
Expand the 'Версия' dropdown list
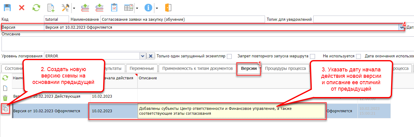click(401, 27)
